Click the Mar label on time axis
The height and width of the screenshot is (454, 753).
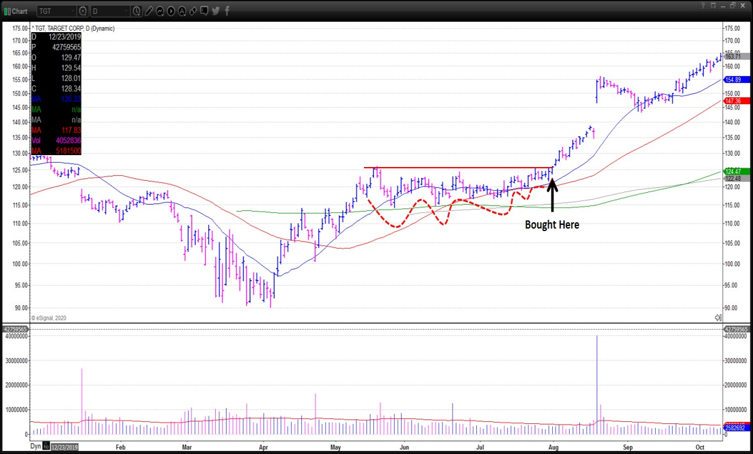point(186,446)
